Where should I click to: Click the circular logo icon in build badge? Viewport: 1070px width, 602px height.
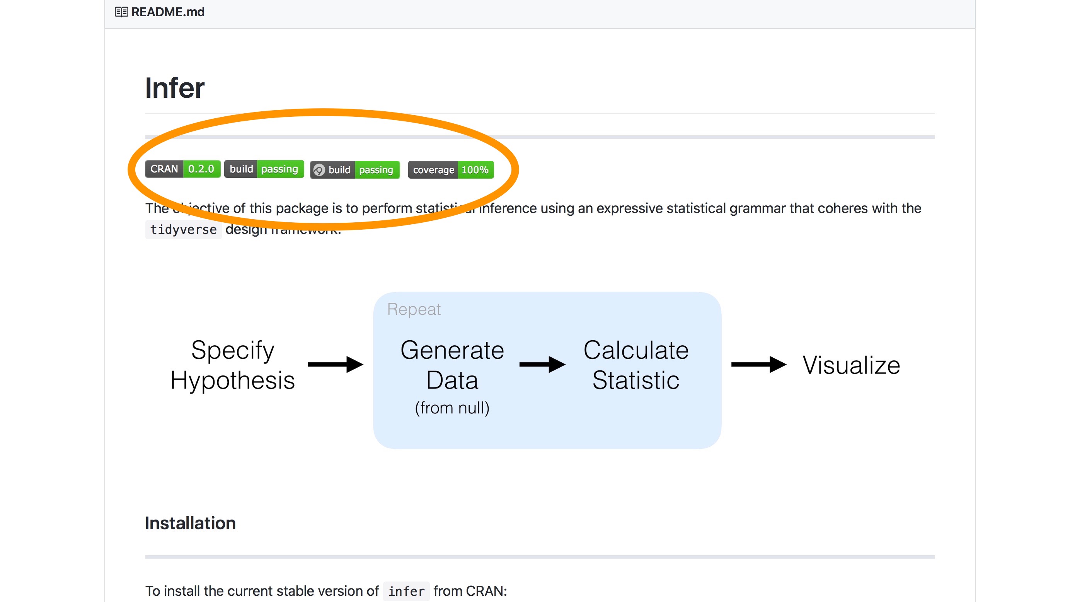(319, 170)
